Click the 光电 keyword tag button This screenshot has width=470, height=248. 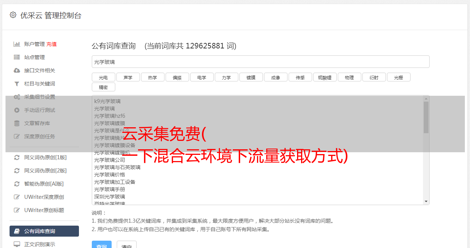pyautogui.click(x=103, y=77)
